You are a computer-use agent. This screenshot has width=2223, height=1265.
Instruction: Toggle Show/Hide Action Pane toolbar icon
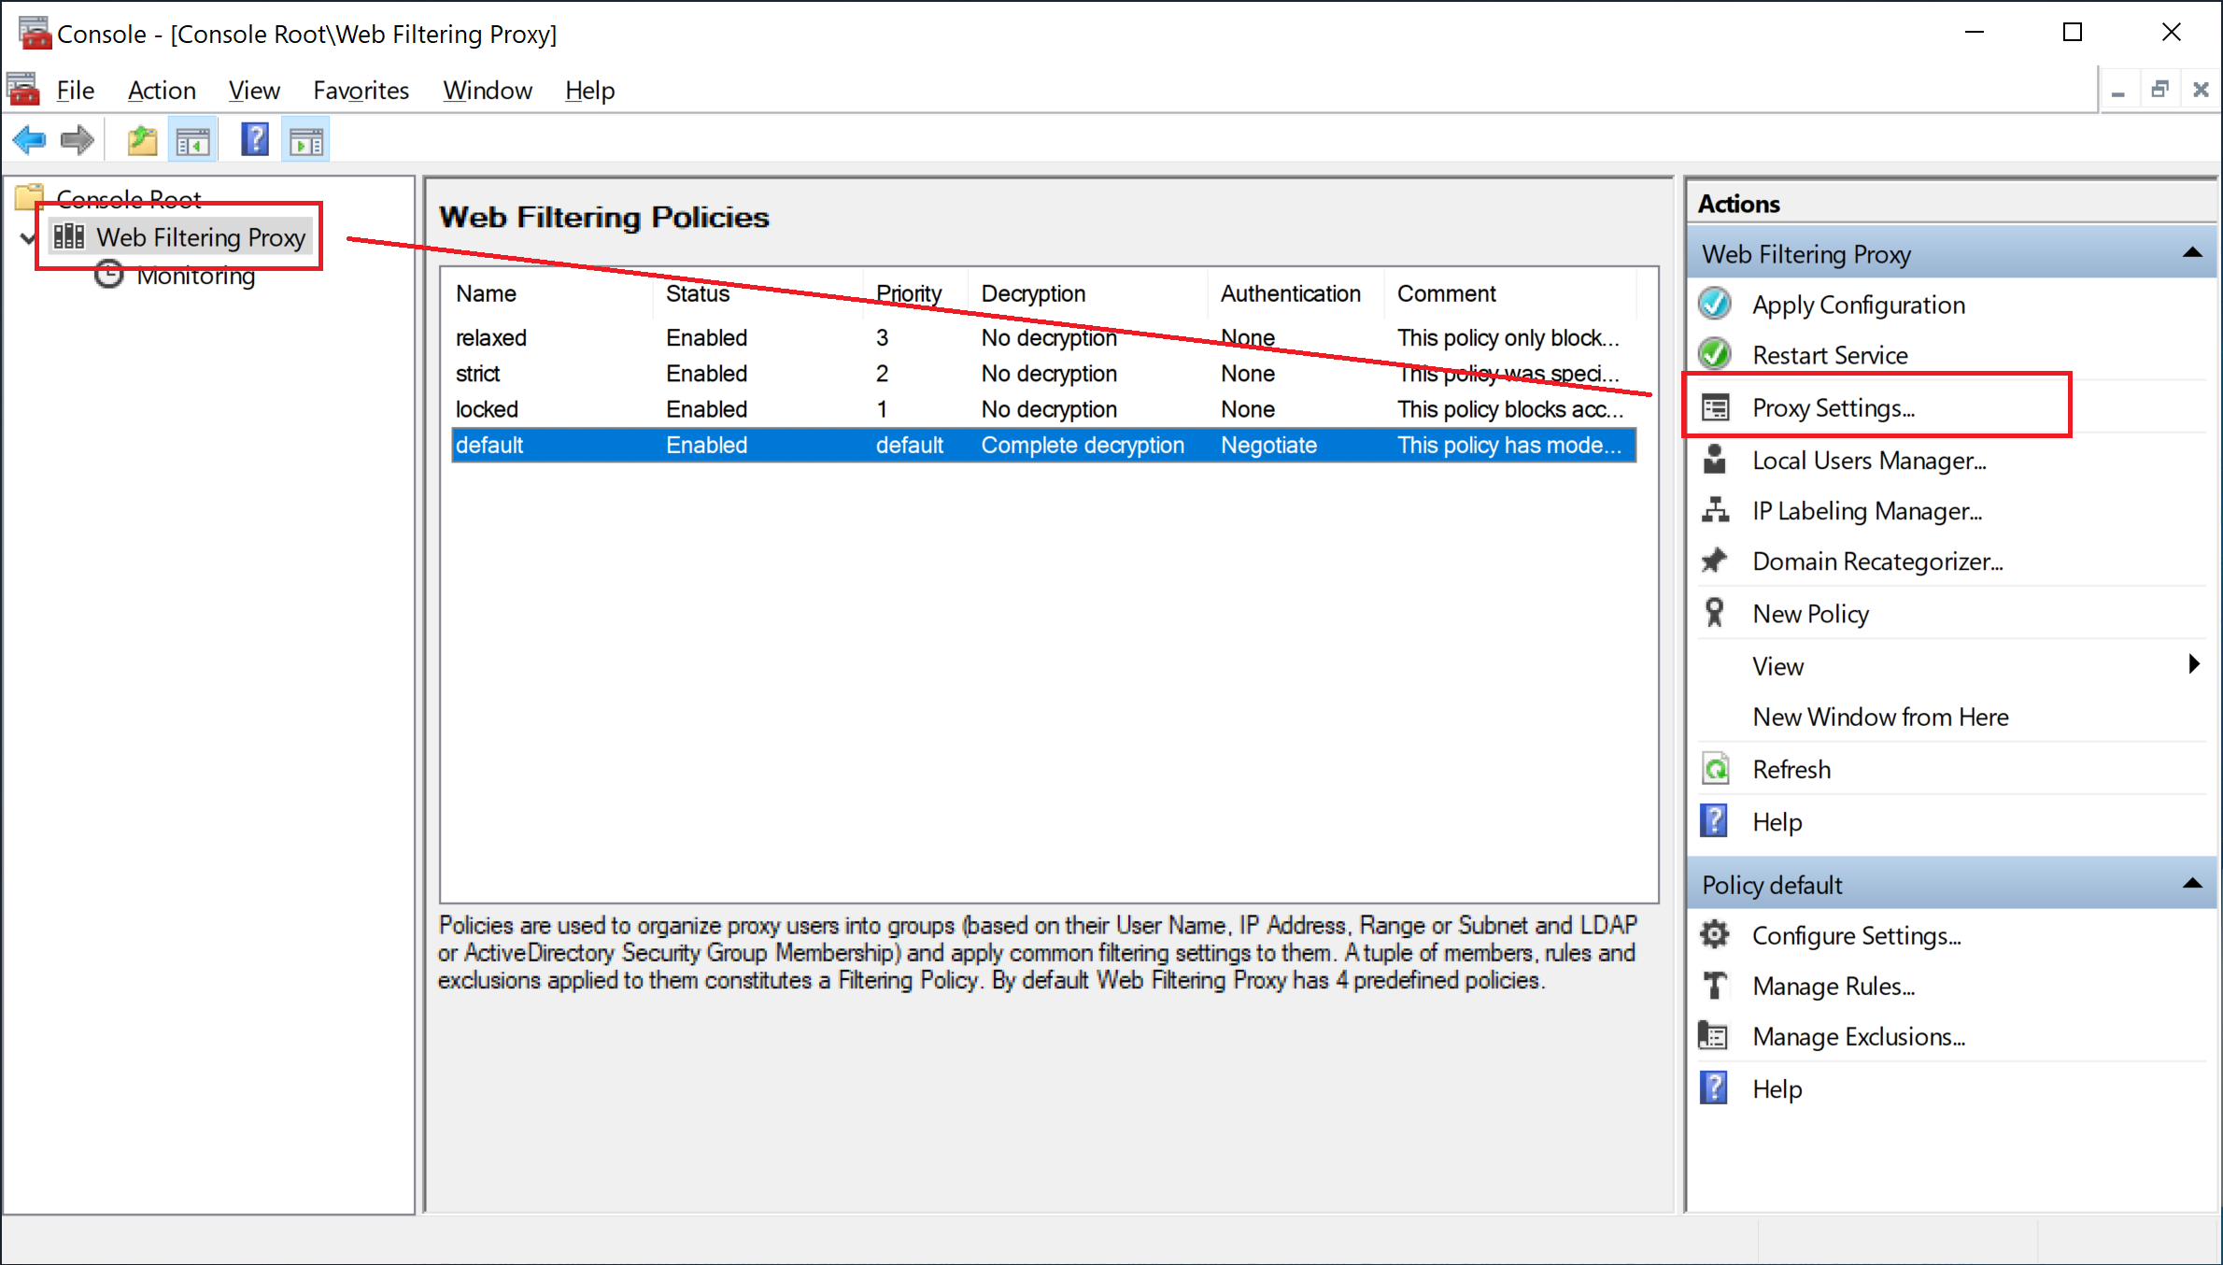point(305,141)
